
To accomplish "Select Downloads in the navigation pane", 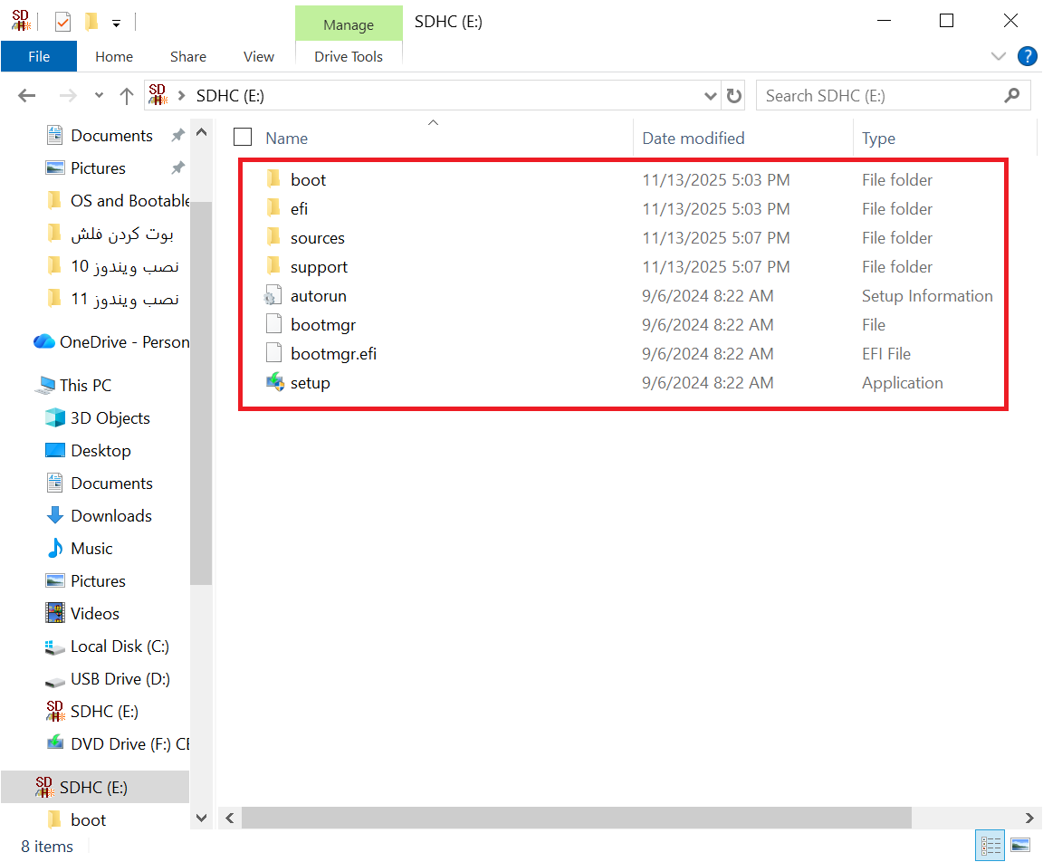I will 110,516.
